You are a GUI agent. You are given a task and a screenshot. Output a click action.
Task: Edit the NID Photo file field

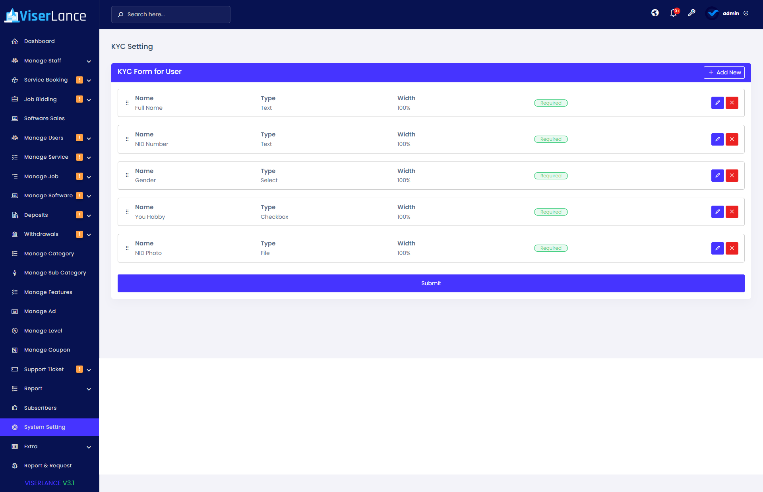[717, 248]
